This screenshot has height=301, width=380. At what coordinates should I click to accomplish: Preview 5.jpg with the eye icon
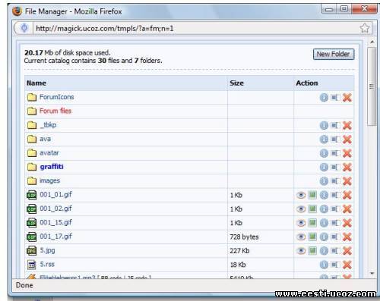pos(301,250)
